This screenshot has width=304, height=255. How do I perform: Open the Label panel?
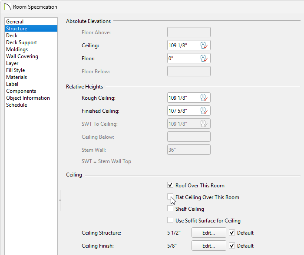31,84
